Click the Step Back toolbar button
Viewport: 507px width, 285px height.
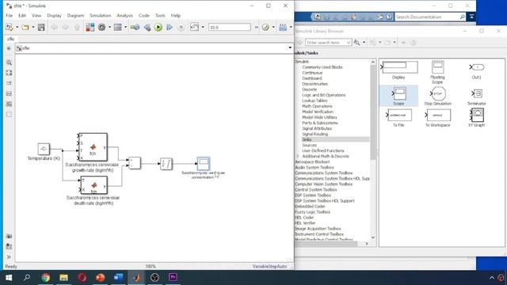pyautogui.click(x=147, y=28)
